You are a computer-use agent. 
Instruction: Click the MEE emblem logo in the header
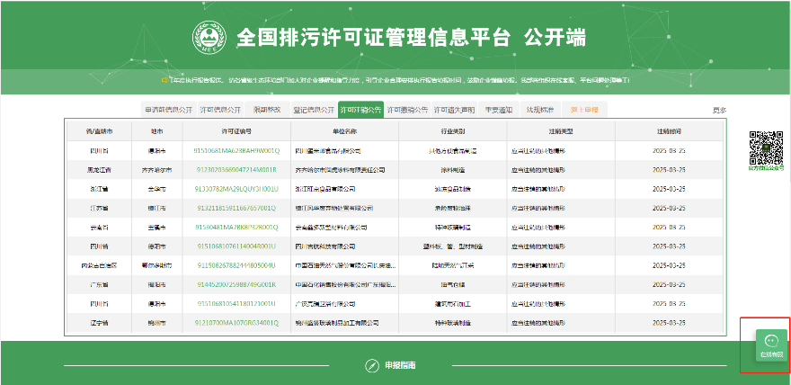[209, 37]
